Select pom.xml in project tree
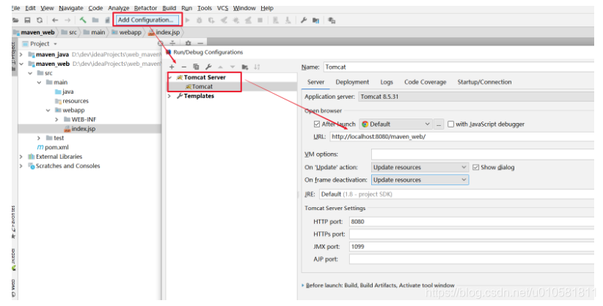 click(x=53, y=147)
